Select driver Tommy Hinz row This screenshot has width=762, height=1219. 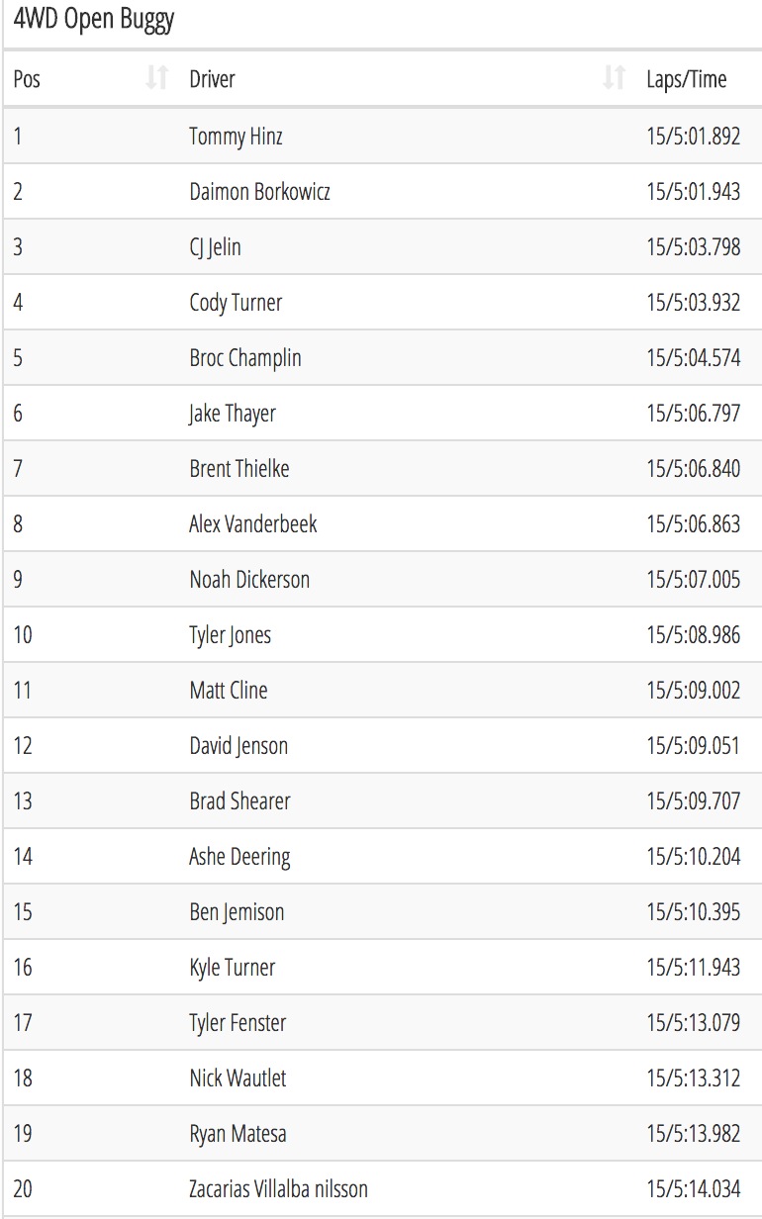[x=383, y=136]
